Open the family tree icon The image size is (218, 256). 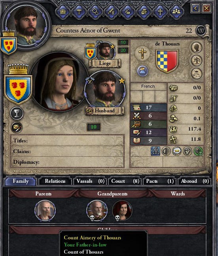(197, 61)
